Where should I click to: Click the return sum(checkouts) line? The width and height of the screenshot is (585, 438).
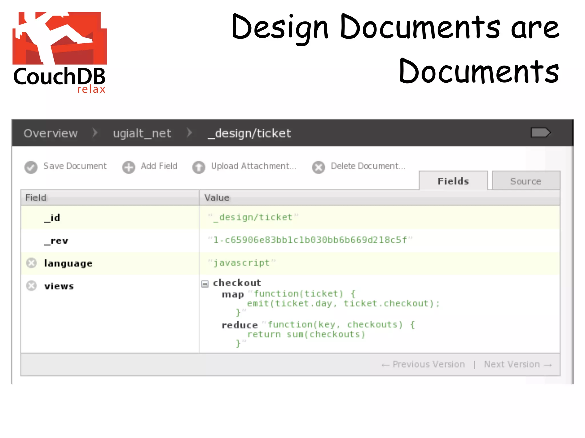(306, 334)
